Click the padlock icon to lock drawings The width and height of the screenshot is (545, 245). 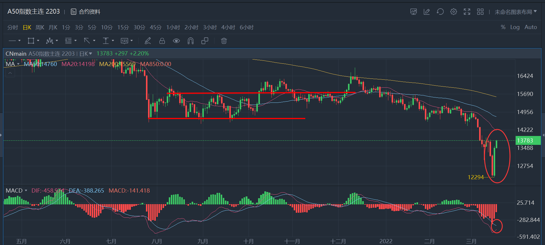coord(162,41)
